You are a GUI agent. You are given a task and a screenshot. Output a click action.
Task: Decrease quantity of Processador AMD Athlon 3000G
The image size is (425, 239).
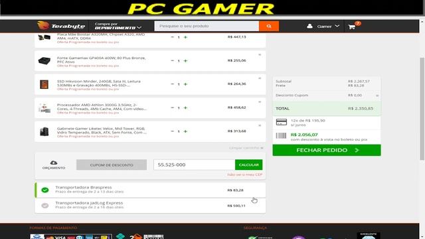pos(173,108)
